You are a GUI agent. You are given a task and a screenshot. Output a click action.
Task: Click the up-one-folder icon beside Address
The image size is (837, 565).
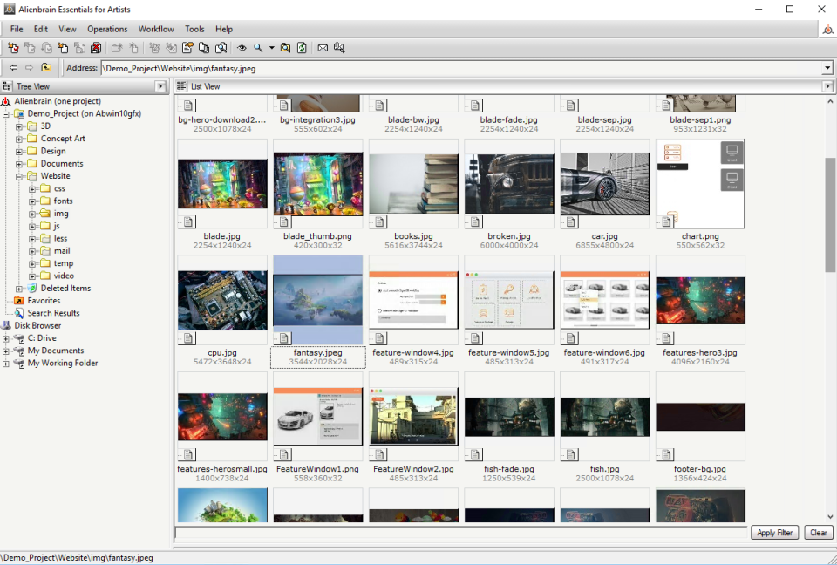point(46,68)
